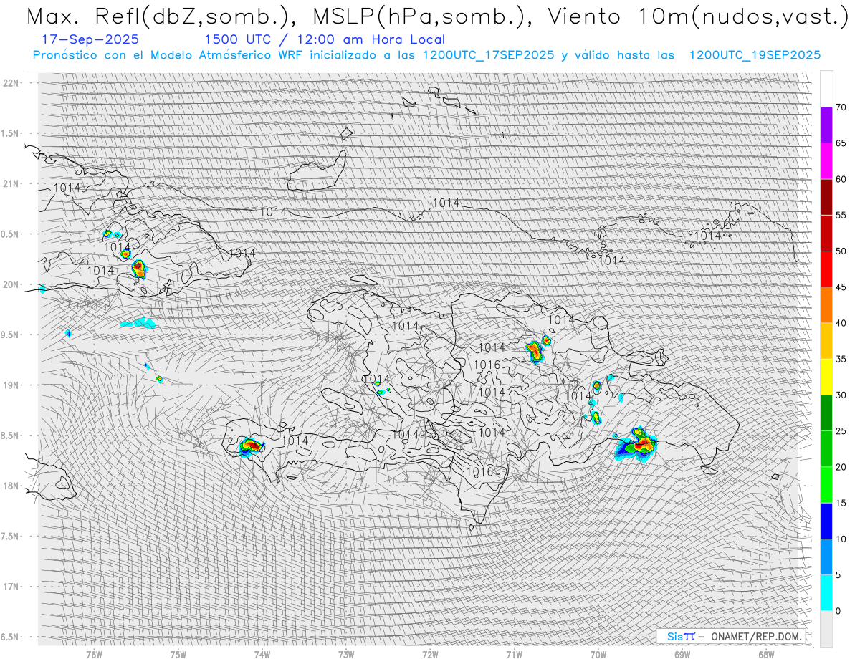The image size is (860, 664).
Task: Pick the yellow 30–35 dBZ colorbar segment
Action: click(826, 377)
